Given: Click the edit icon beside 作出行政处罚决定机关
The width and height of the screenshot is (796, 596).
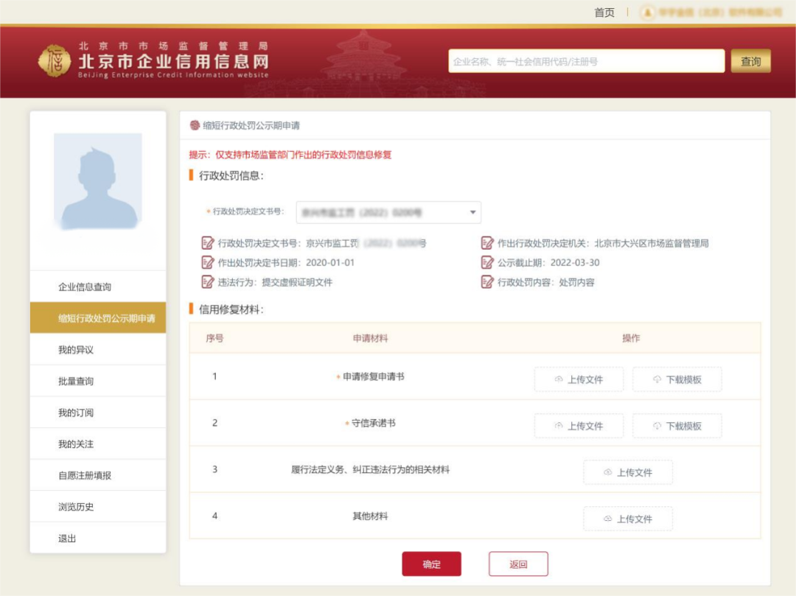Looking at the screenshot, I should click(x=486, y=243).
